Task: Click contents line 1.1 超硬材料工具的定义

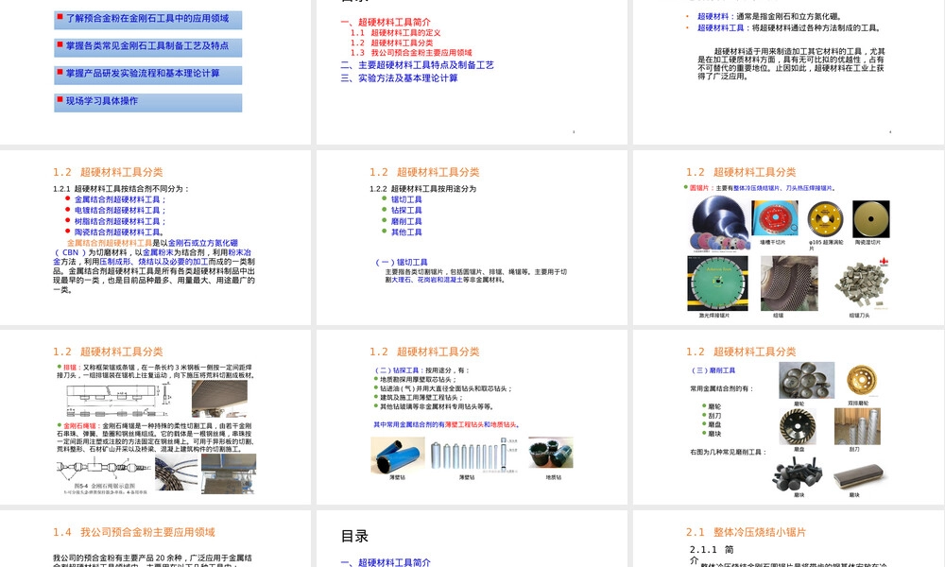Action: click(x=395, y=32)
